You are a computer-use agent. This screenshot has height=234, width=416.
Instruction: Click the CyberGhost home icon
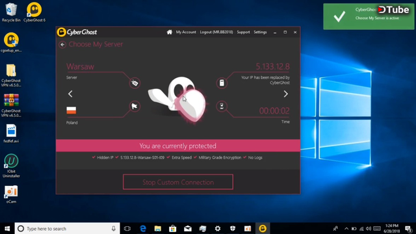(170, 32)
